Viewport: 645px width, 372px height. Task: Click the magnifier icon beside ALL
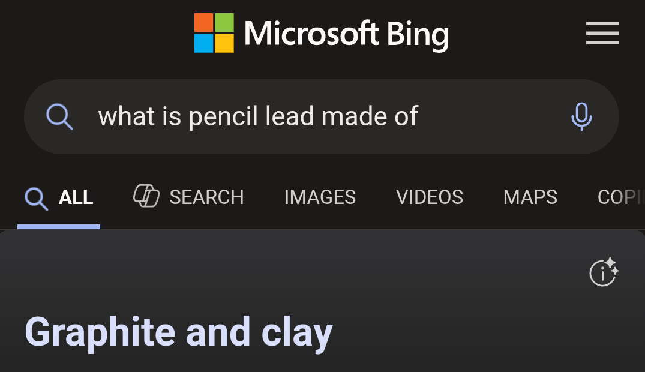click(36, 197)
